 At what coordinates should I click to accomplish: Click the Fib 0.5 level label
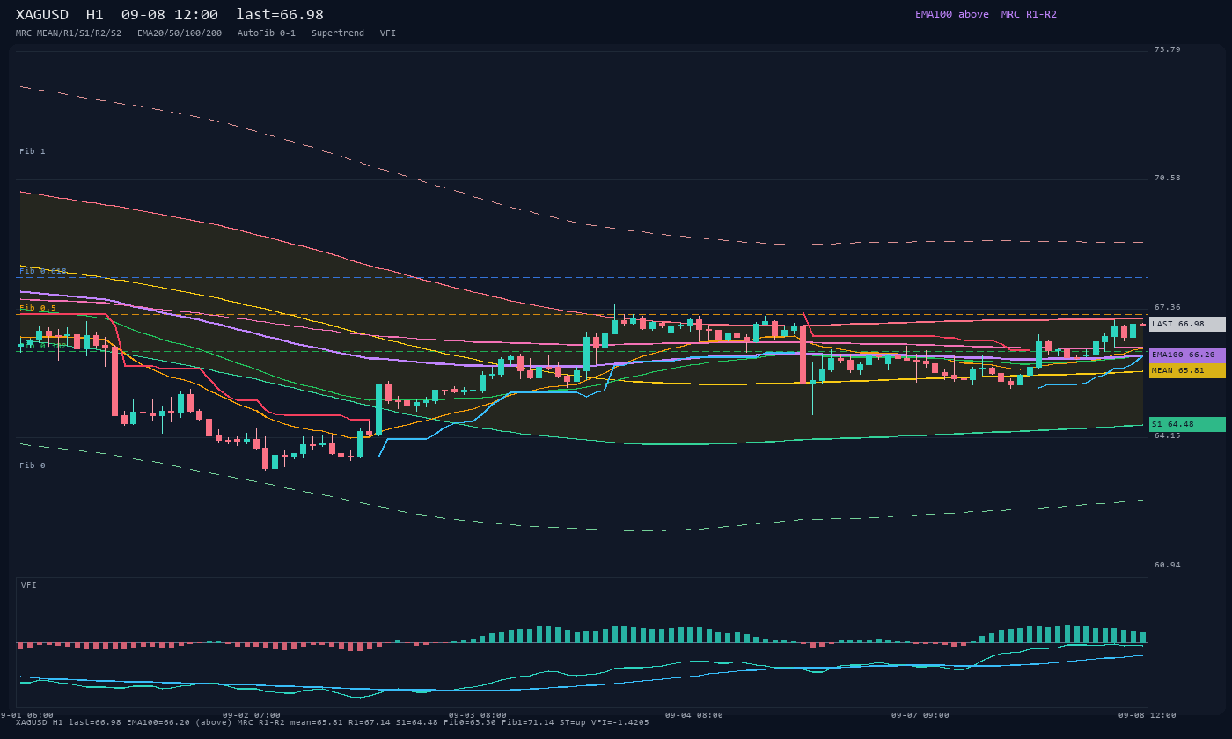[38, 308]
